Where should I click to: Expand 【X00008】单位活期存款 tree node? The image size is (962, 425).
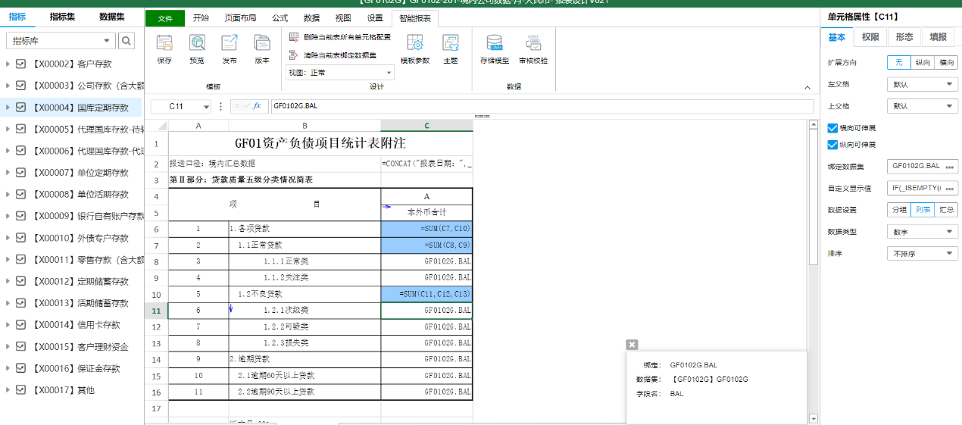tap(8, 195)
